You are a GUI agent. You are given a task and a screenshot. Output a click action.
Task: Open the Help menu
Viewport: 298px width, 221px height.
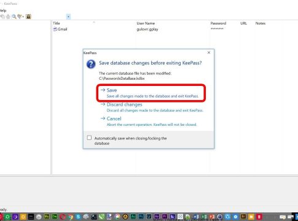click(3, 10)
